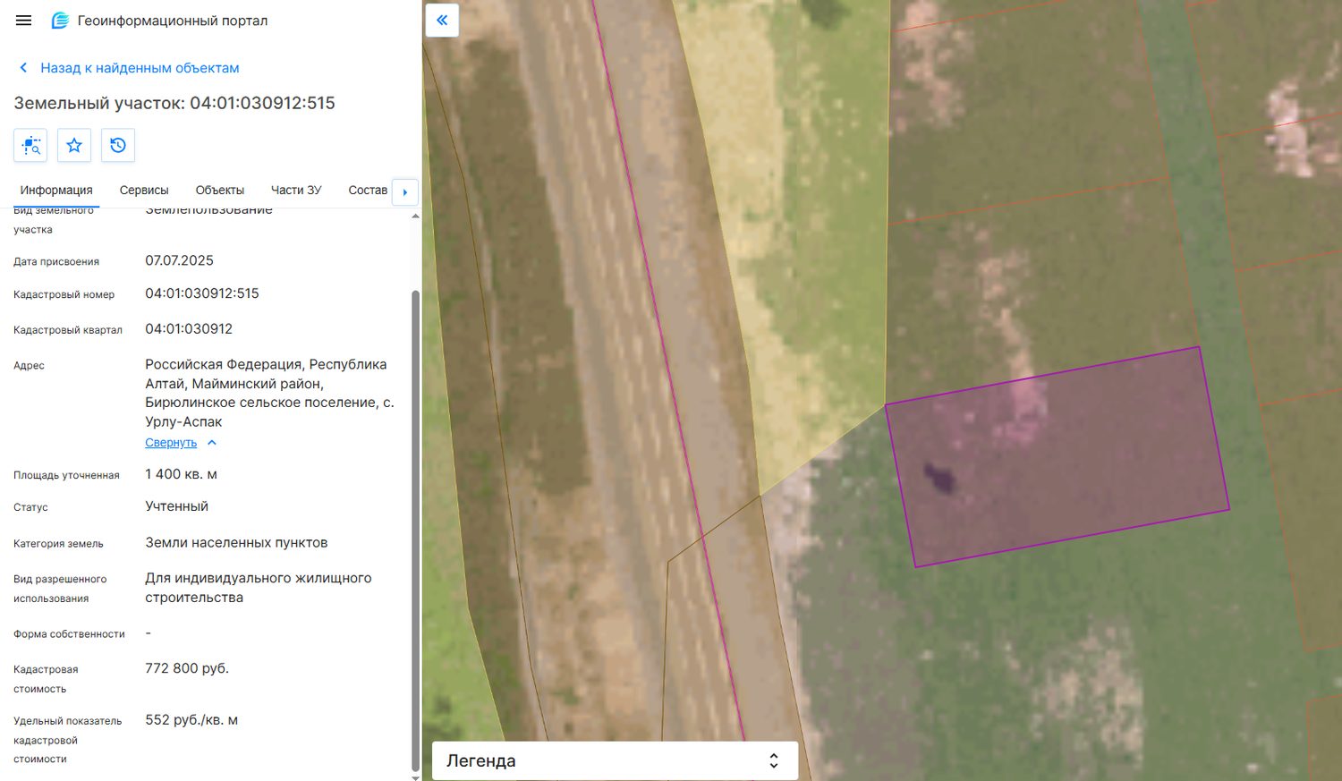Click cadastral quarter value 04:01:030912

pyautogui.click(x=189, y=329)
